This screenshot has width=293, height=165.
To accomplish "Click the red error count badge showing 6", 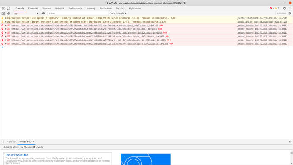I will click(x=272, y=8).
